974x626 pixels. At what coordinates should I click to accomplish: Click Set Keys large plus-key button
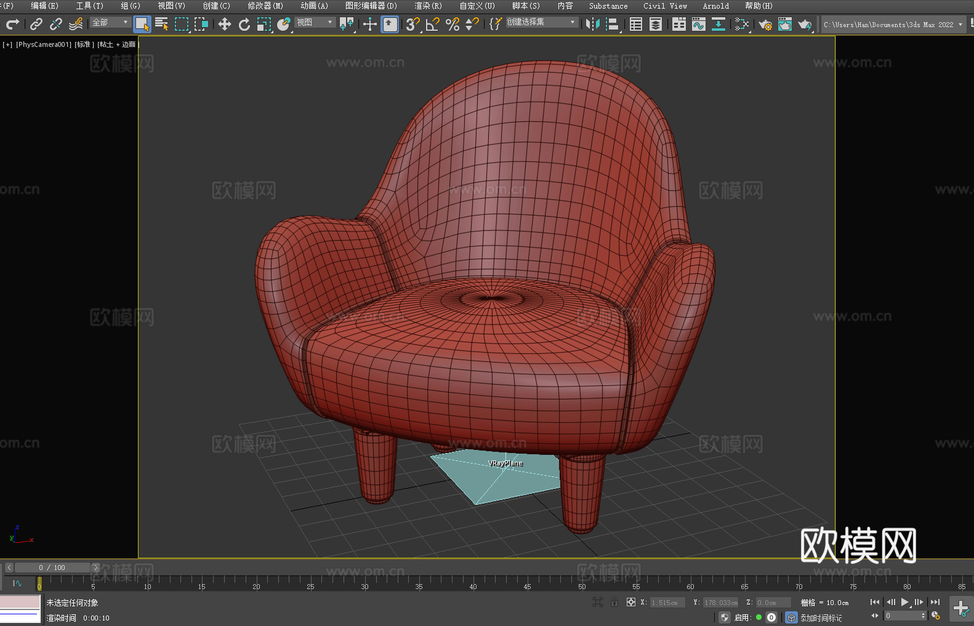coord(961,609)
